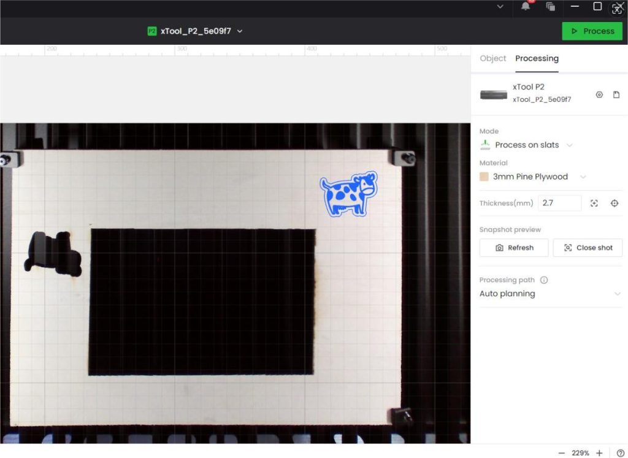Click the info icon beside Processing path
The width and height of the screenshot is (628, 458).
(544, 280)
